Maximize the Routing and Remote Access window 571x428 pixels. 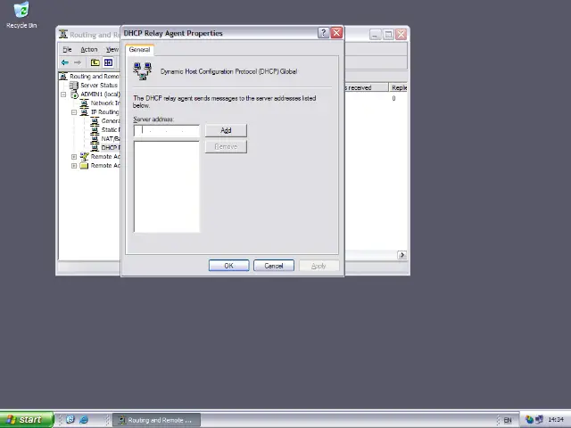click(x=388, y=35)
